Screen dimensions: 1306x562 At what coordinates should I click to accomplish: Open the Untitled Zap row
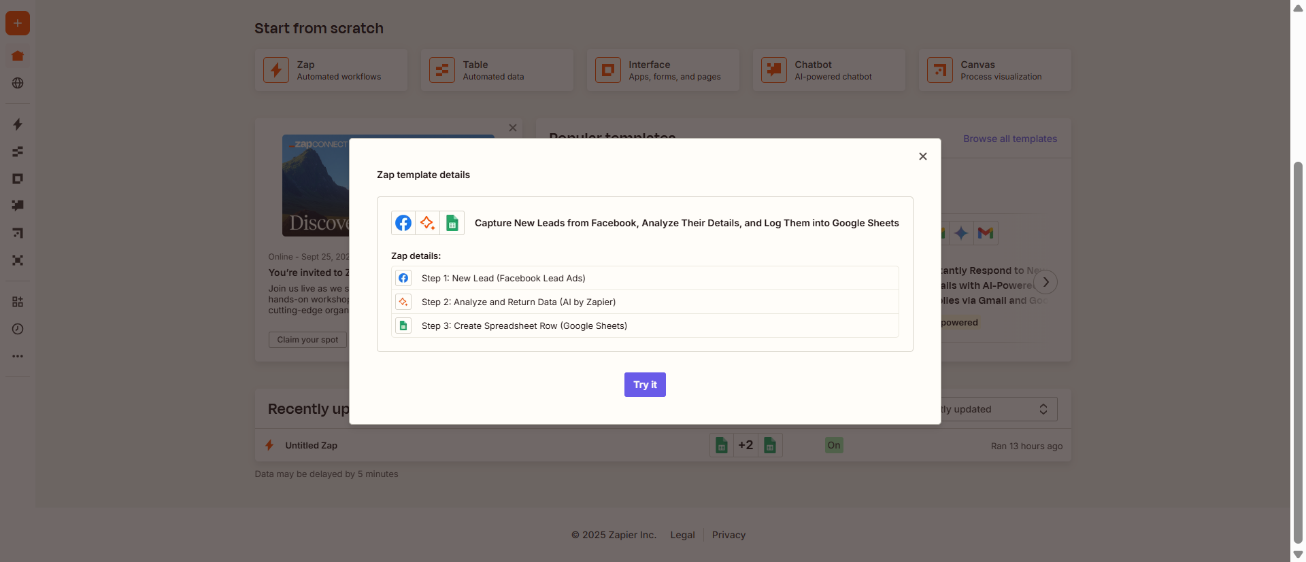(663, 445)
